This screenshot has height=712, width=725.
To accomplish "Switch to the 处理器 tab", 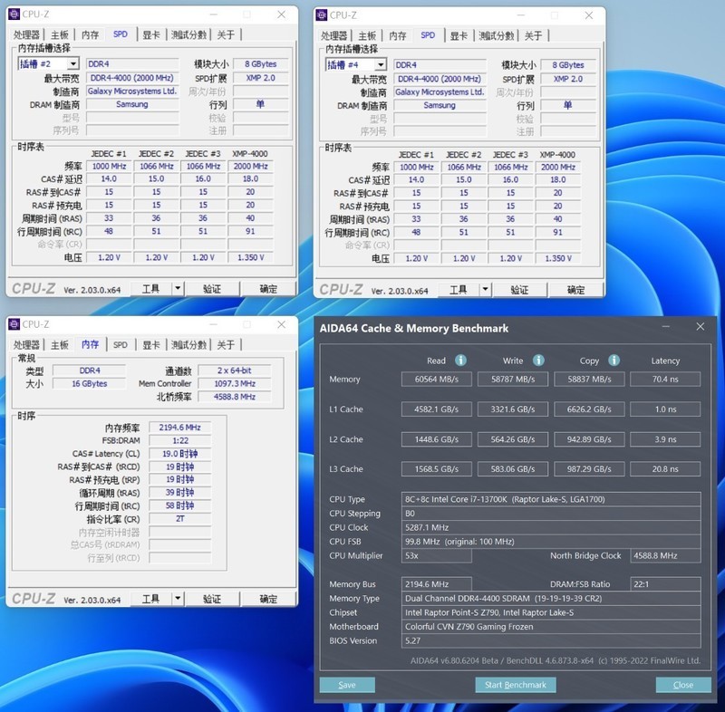I will point(24,34).
